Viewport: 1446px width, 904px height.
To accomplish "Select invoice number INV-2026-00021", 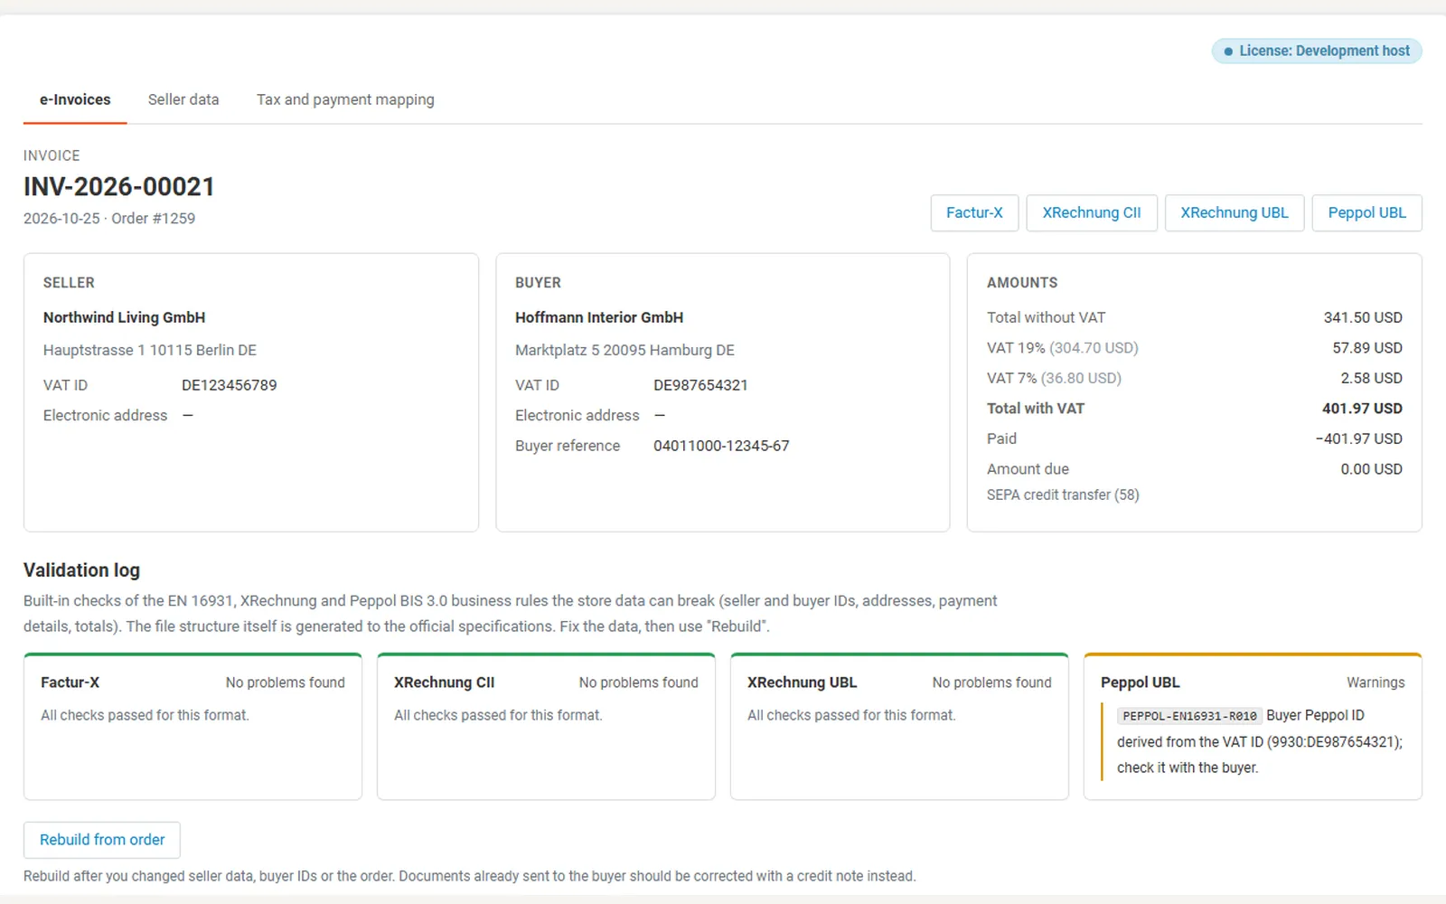I will tap(119, 186).
